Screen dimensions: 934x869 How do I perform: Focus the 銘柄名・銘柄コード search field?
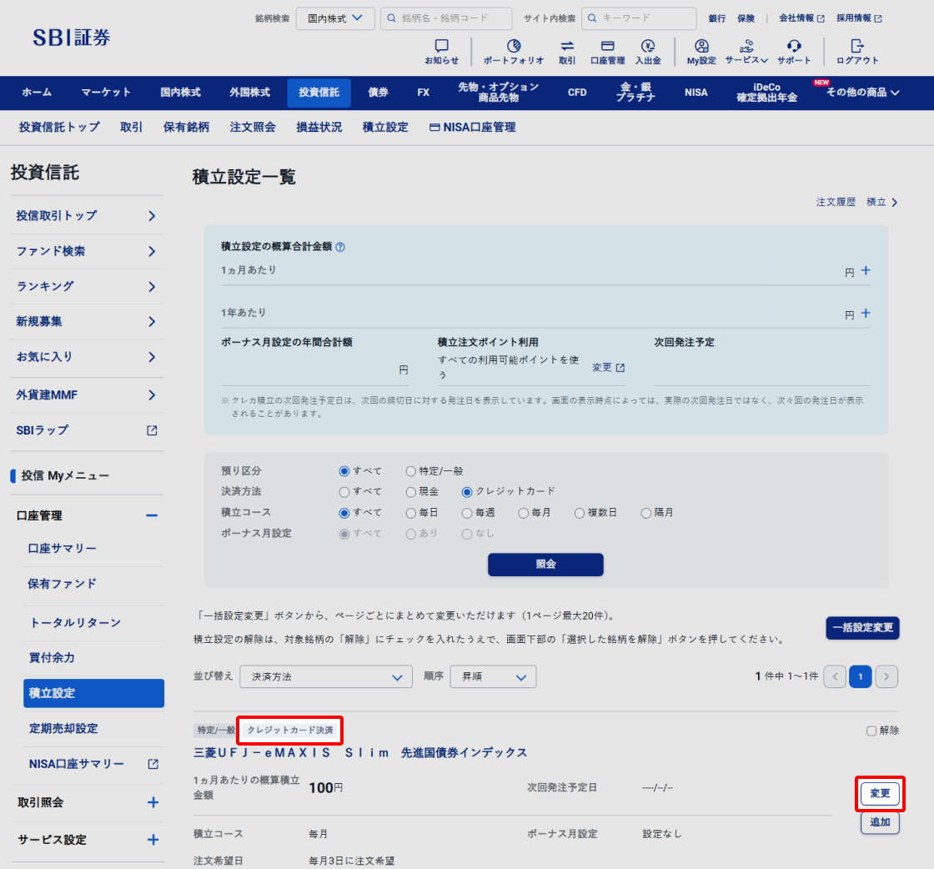(x=446, y=18)
